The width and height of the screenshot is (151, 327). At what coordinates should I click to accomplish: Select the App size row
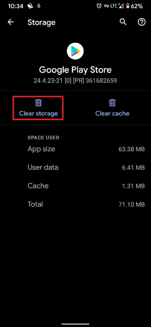[x=86, y=149]
